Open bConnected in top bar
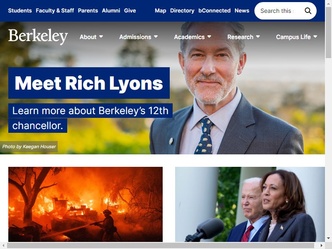Screen dimensions: 332x249 214,11
